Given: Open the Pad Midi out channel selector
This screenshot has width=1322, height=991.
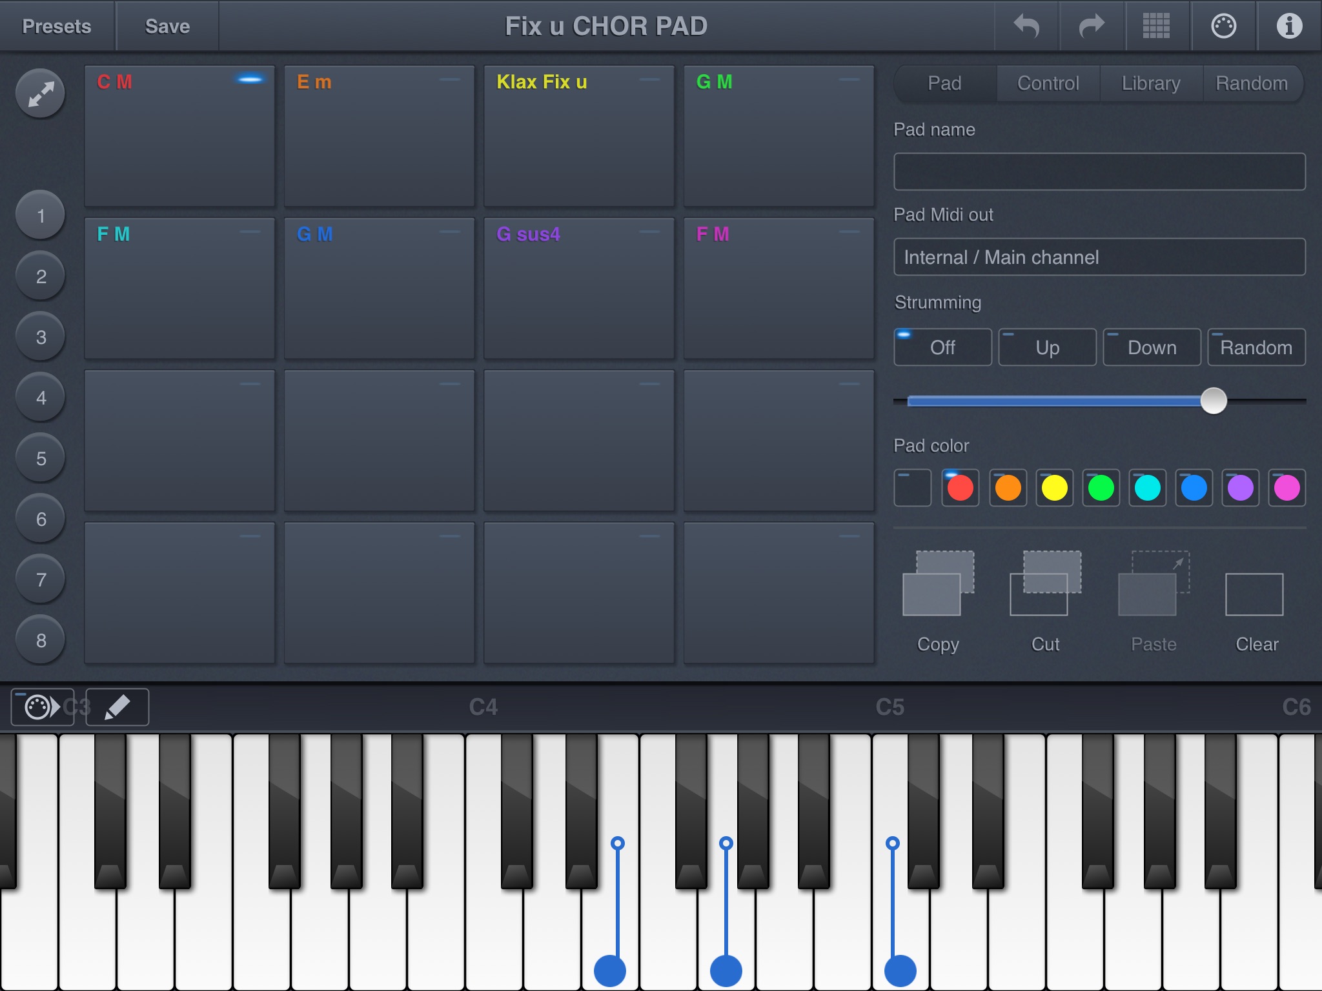Looking at the screenshot, I should 1099,257.
